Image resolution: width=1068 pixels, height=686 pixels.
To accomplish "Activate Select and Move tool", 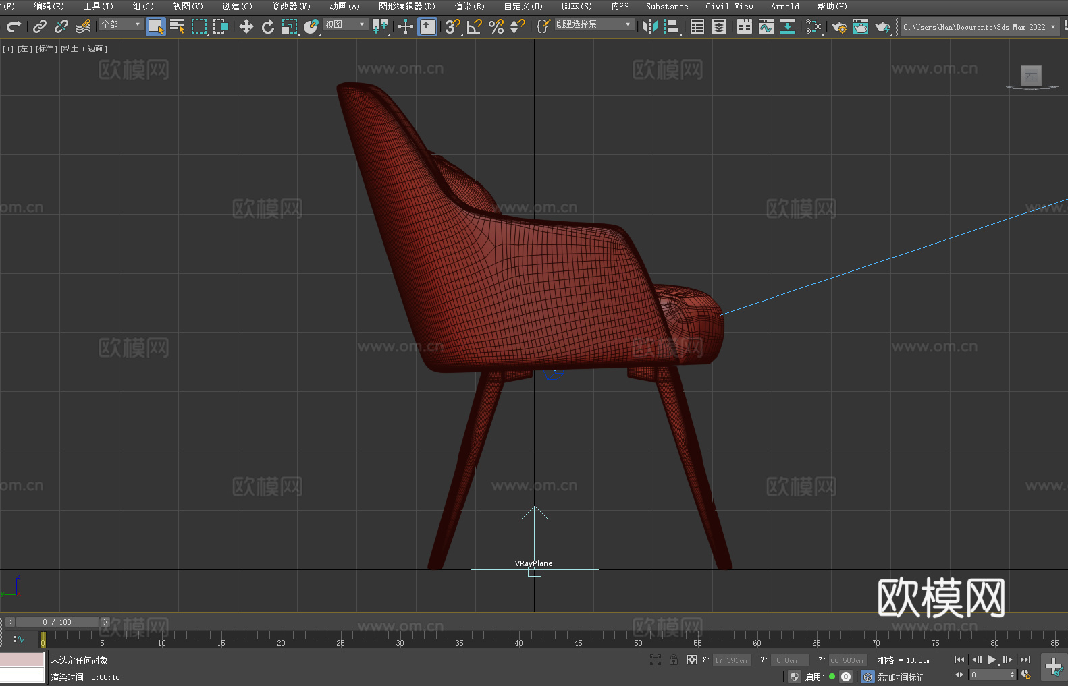I will point(246,26).
